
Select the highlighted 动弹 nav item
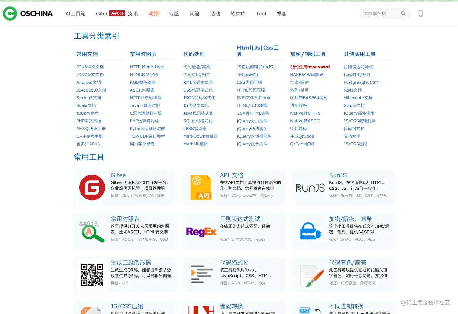154,14
